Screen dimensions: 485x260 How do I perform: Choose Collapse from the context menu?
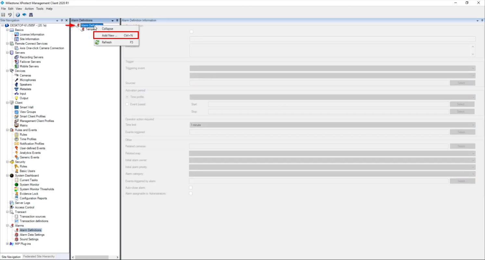116,29
